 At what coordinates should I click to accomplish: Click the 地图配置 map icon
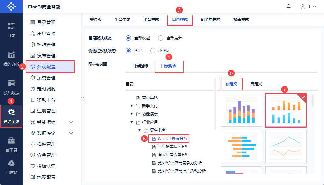(x=33, y=177)
